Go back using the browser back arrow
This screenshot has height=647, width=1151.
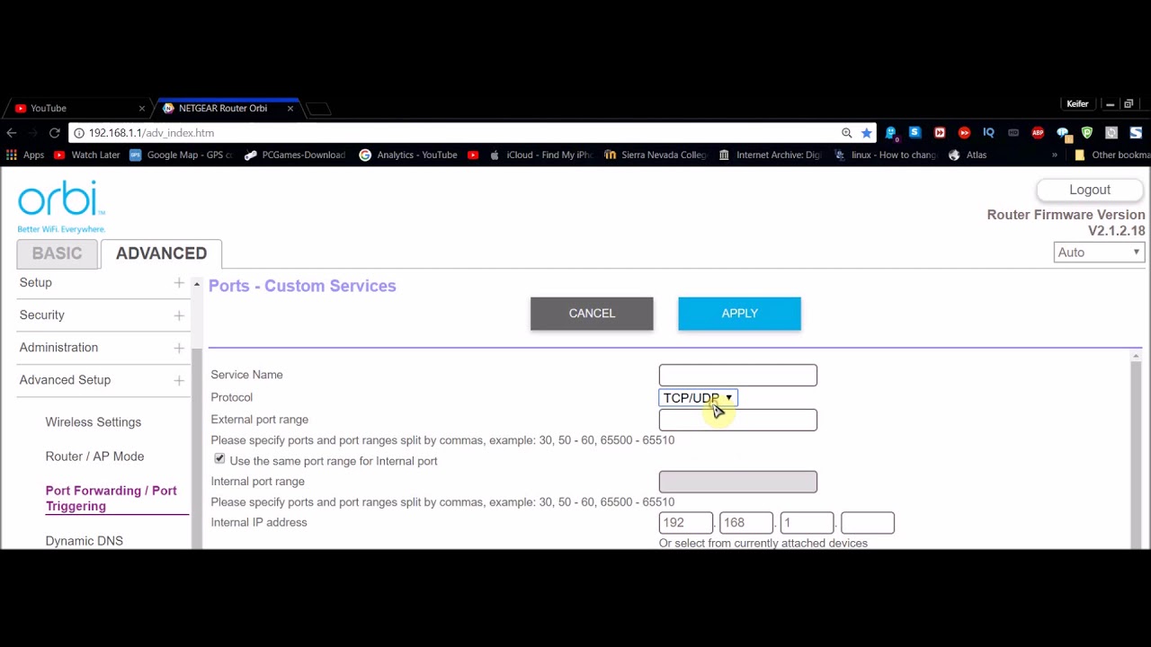pyautogui.click(x=12, y=133)
